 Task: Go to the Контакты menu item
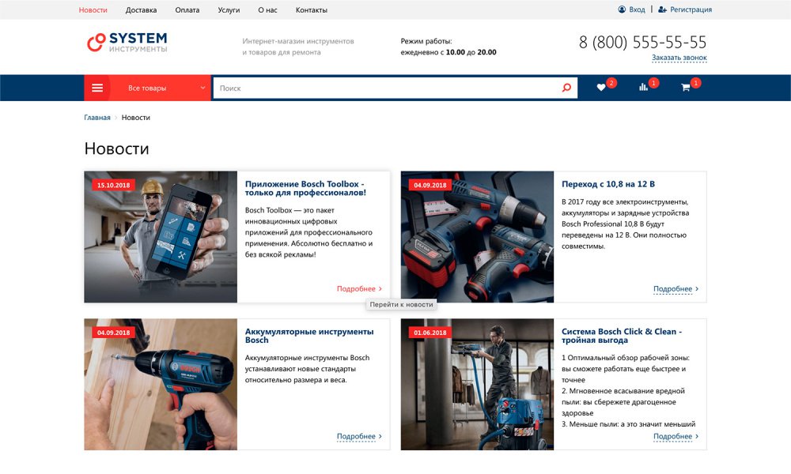(x=311, y=10)
